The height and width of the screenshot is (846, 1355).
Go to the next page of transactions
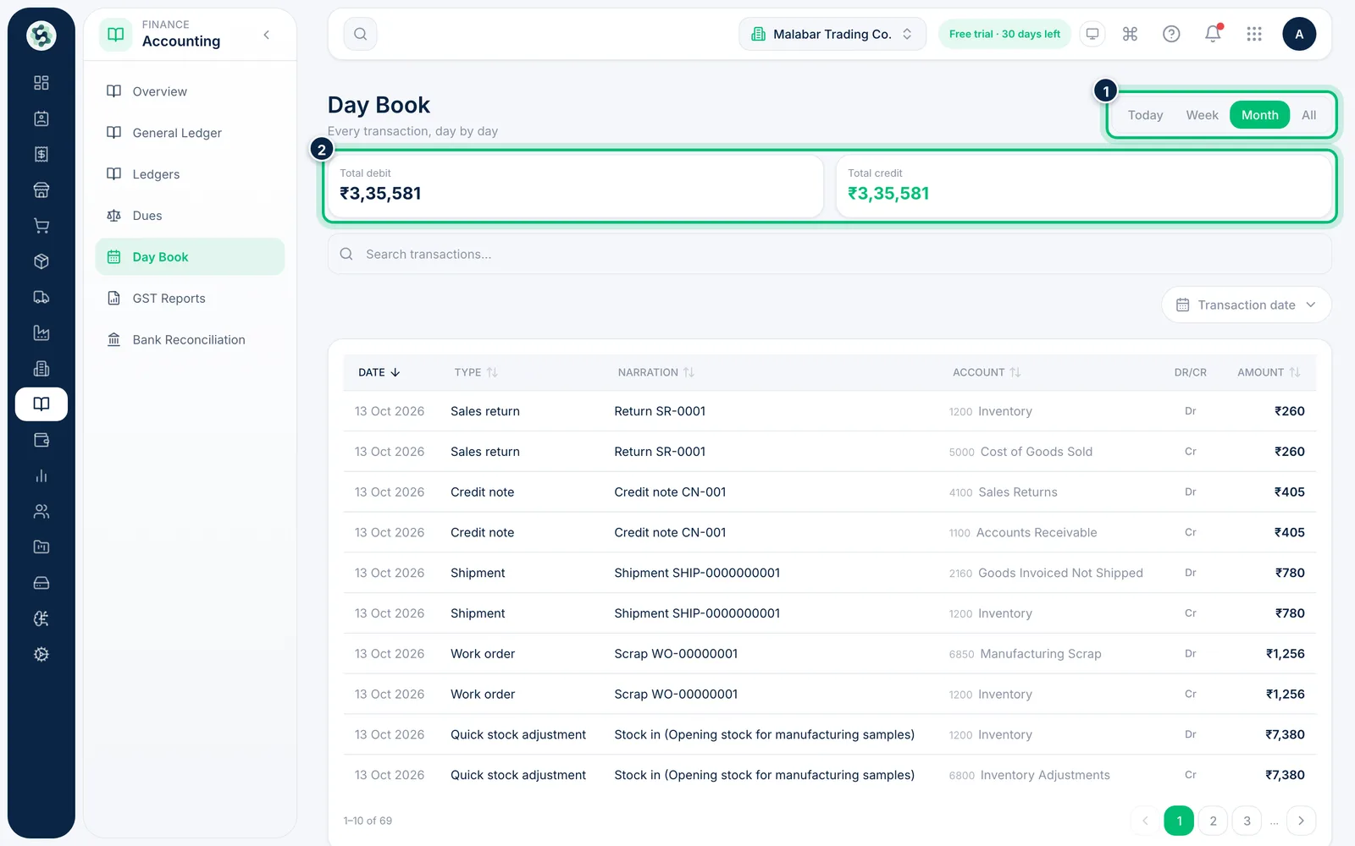click(1301, 821)
